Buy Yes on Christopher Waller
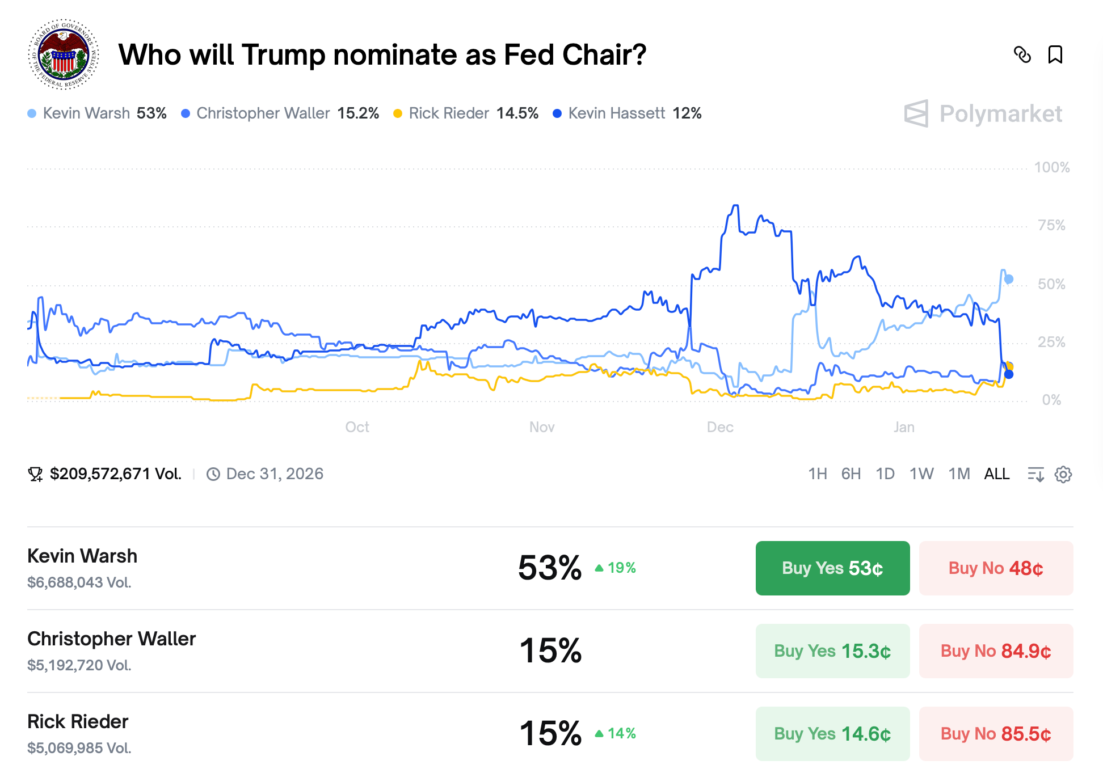 click(832, 651)
